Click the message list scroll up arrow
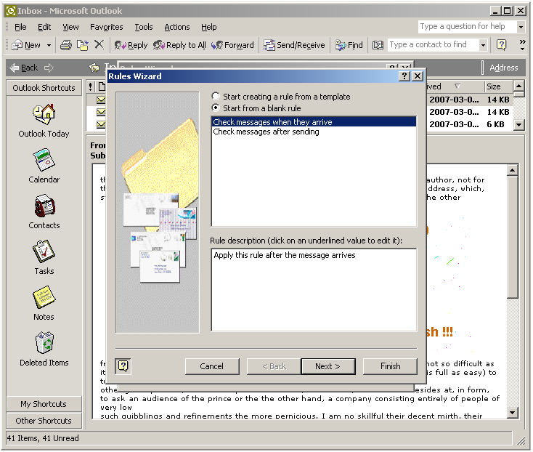The width and height of the screenshot is (533, 452). [x=518, y=86]
